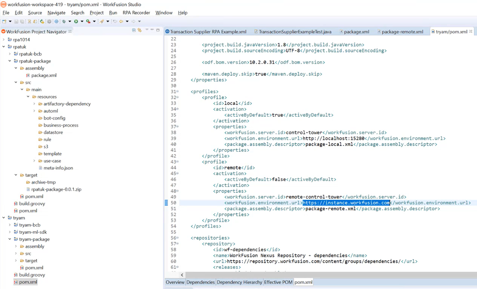Click the disabled Save toolbar icon
Image resolution: width=477 pixels, height=289 pixels.
16,21
